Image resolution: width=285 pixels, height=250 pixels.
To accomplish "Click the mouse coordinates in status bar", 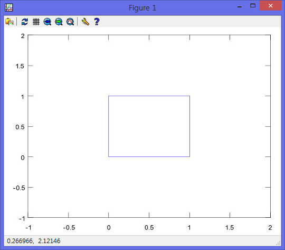I will point(33,241).
